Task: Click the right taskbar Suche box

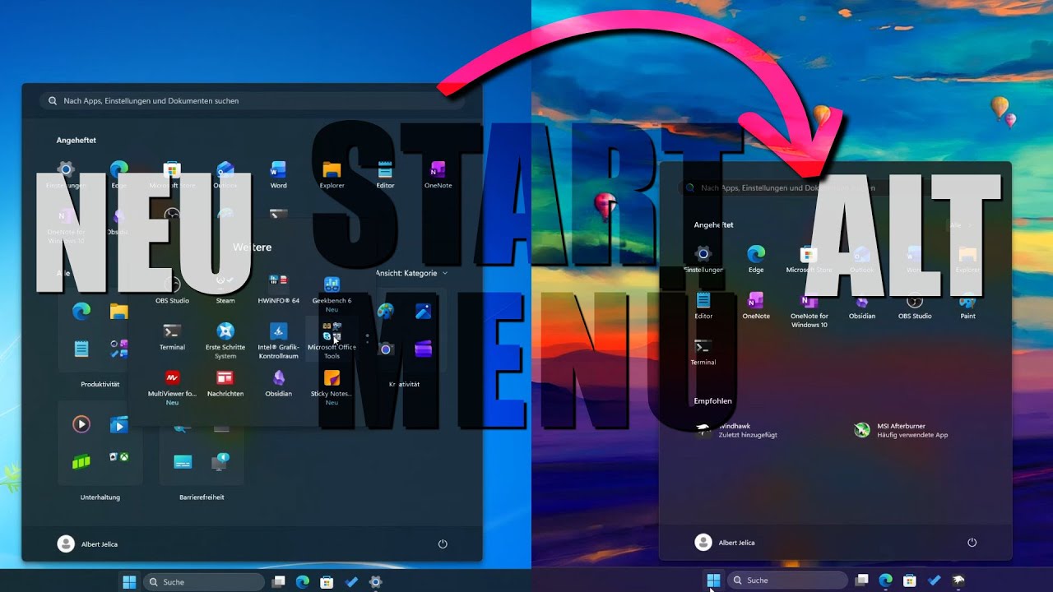Action: pyautogui.click(x=787, y=580)
